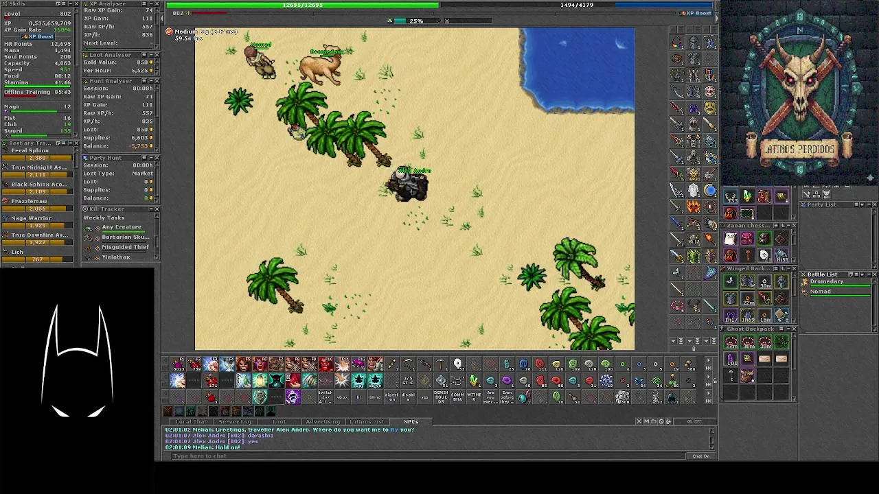The height and width of the screenshot is (494, 879).
Task: Use the F10 hotkey spell on action bar
Action: click(326, 364)
